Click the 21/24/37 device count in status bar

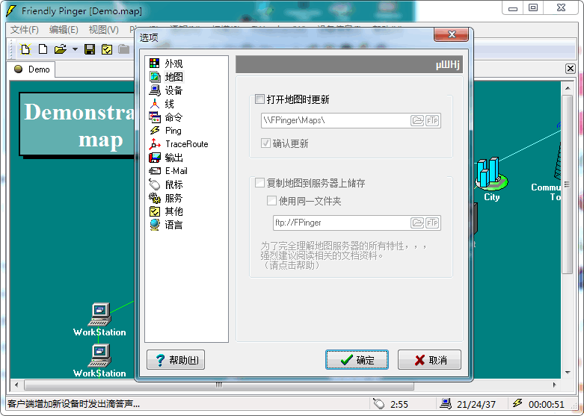pyautogui.click(x=476, y=404)
